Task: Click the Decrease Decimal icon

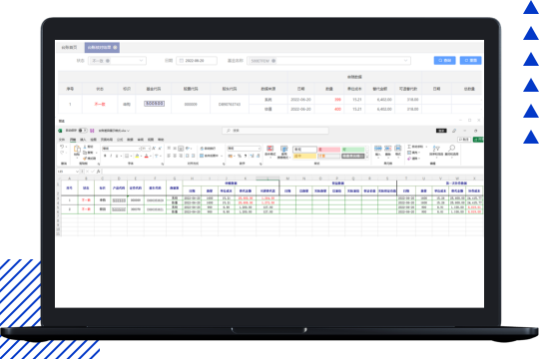Action: click(258, 156)
